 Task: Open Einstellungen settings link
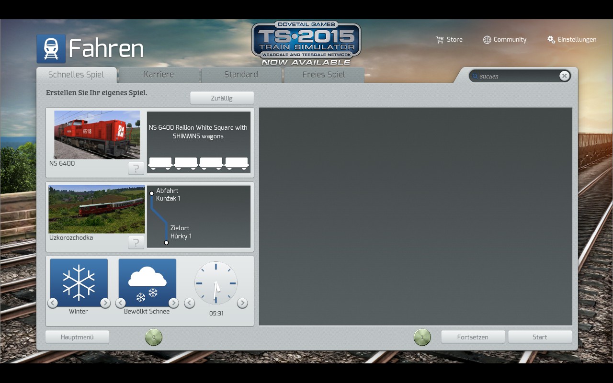pyautogui.click(x=577, y=40)
